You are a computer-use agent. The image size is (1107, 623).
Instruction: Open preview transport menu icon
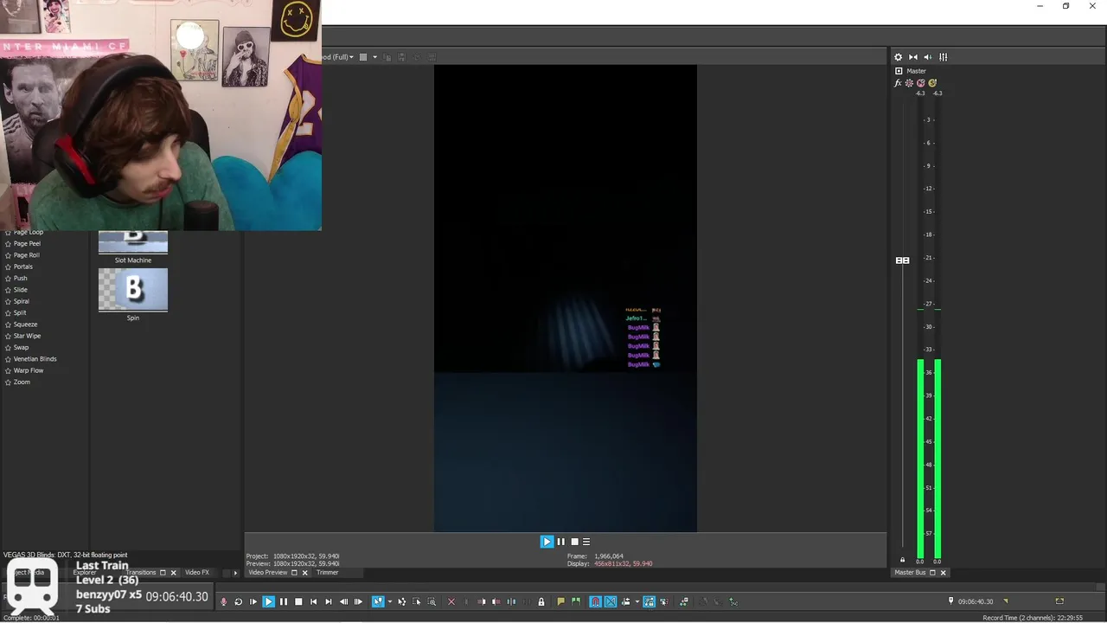(x=586, y=542)
